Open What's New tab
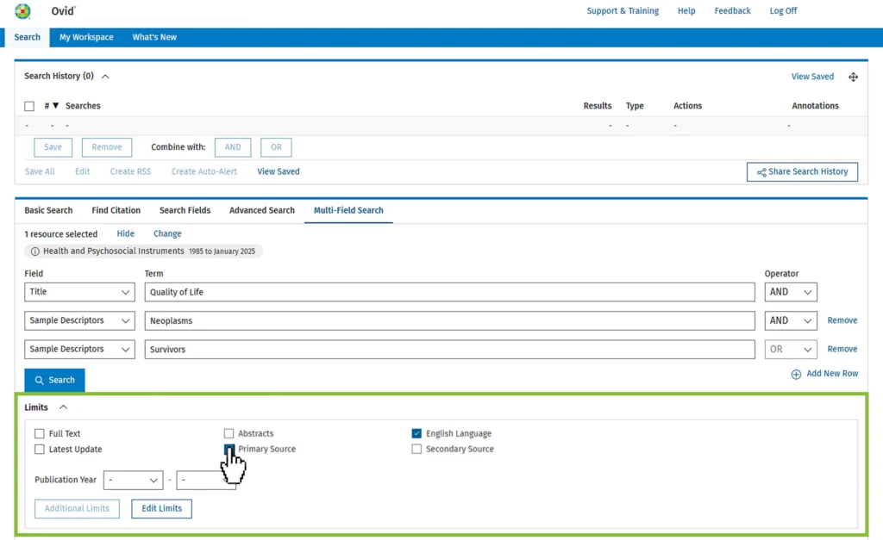 [x=154, y=37]
